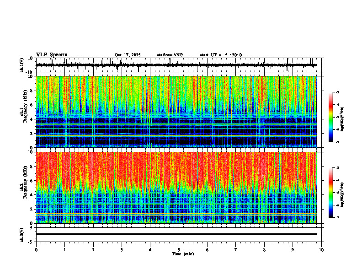Click time axis tick label "2"
Viewport: 362px width, 280px height.
pos(93,250)
